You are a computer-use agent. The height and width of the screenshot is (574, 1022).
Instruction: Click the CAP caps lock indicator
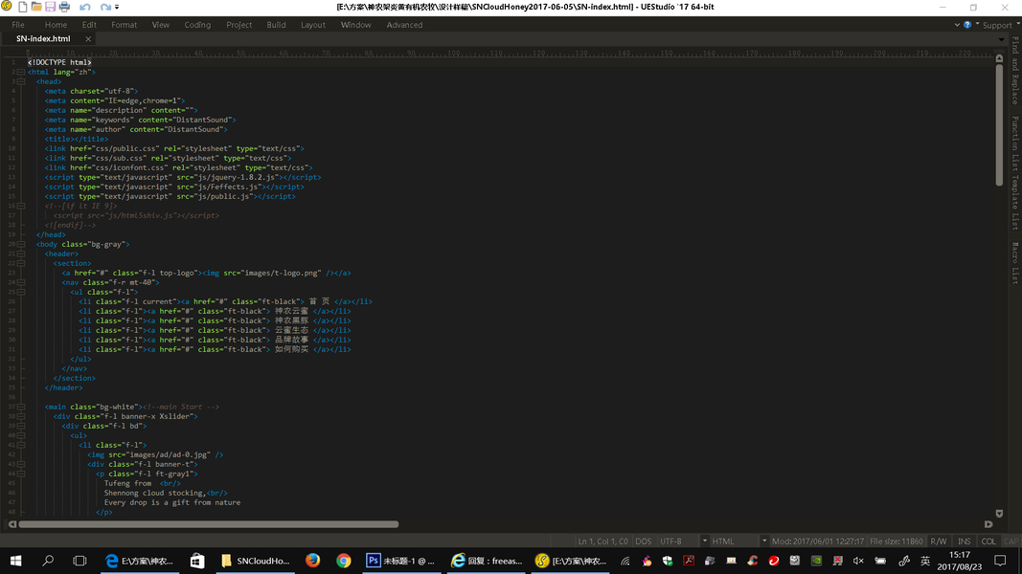[x=1011, y=541]
